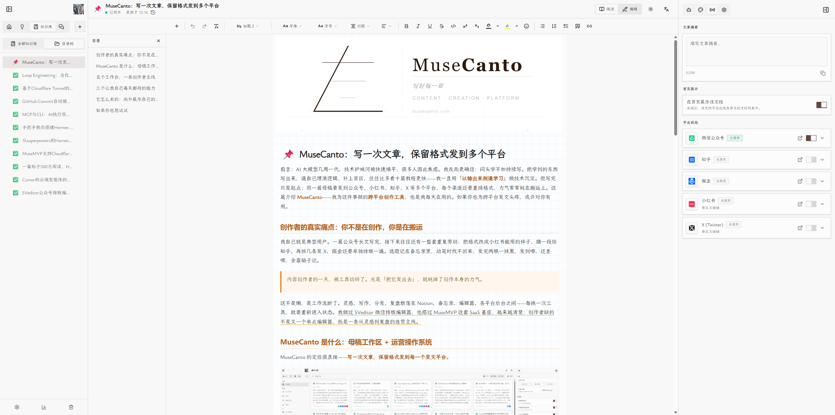Open the AI robot assistant panel
The width and height of the screenshot is (835, 415).
pyautogui.click(x=689, y=10)
